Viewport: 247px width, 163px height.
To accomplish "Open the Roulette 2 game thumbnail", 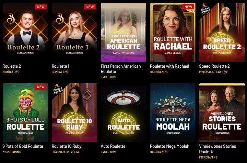I will 25,32.
